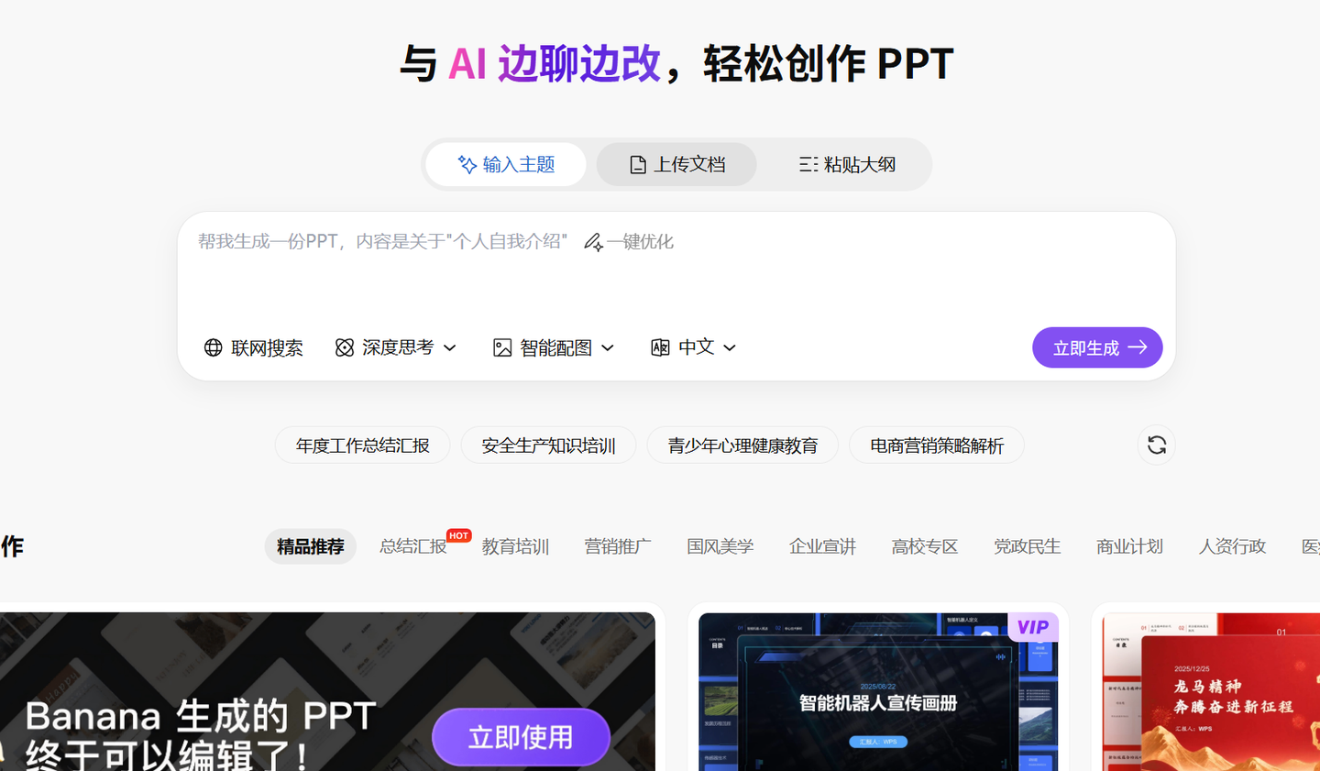This screenshot has height=771, width=1320.
Task: Select the 输入主题 tab
Action: [506, 165]
